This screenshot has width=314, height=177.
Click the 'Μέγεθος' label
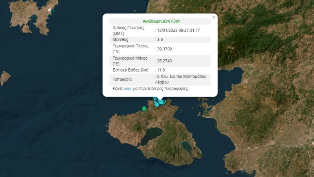pyautogui.click(x=120, y=40)
